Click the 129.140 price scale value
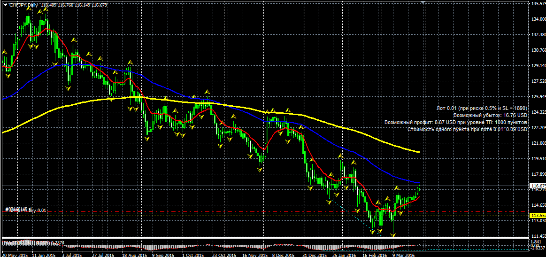The height and width of the screenshot is (257, 546). click(x=538, y=66)
